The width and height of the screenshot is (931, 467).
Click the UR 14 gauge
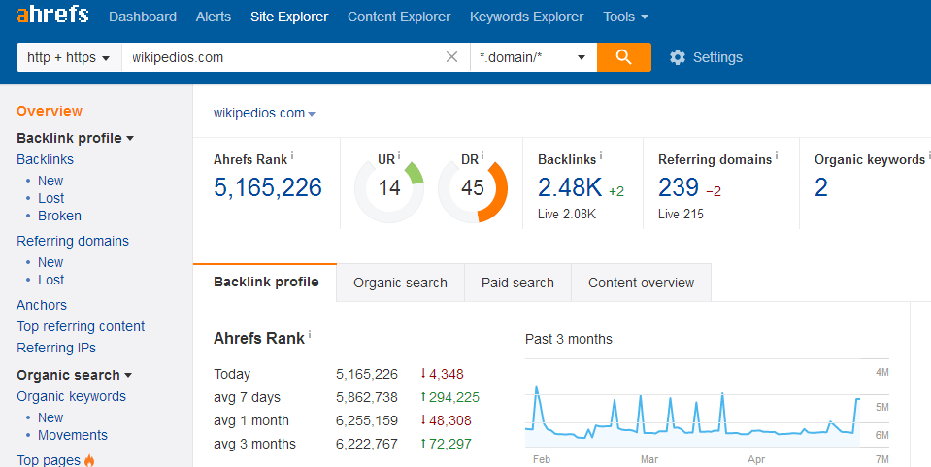389,188
